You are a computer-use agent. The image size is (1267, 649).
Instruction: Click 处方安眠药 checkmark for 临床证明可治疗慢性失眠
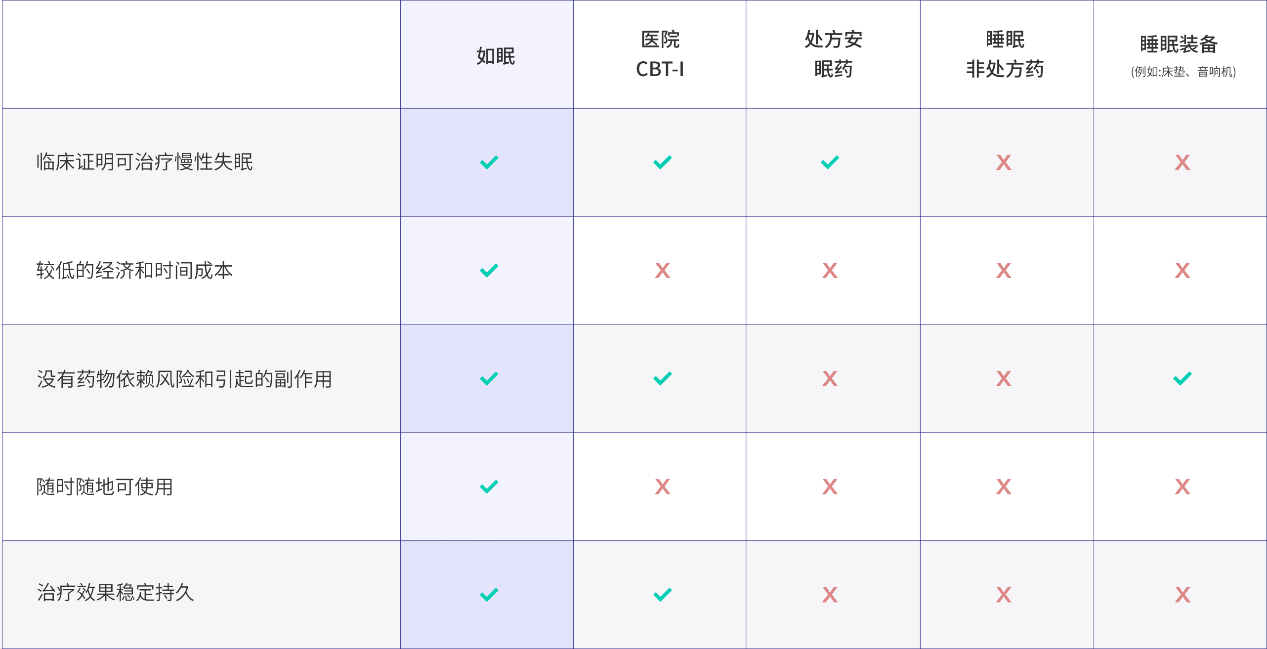pyautogui.click(x=830, y=162)
